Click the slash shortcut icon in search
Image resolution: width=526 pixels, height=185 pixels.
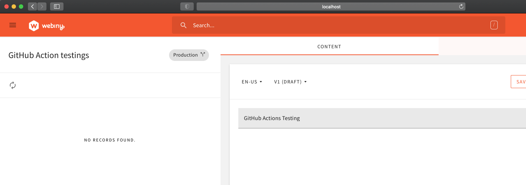[494, 25]
